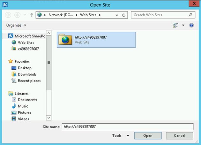Viewport: 201px width, 145px height.
Task: Open the More view options dropdown arrow
Action: coord(183,25)
